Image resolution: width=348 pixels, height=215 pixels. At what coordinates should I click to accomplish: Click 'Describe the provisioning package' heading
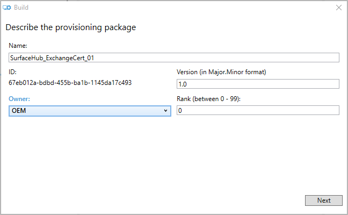tap(70, 27)
